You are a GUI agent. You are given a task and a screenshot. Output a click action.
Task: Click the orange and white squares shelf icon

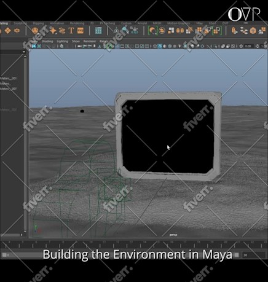point(171,31)
